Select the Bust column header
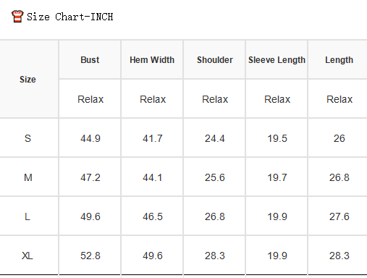Viewport: 367px width, 278px height. coord(90,60)
